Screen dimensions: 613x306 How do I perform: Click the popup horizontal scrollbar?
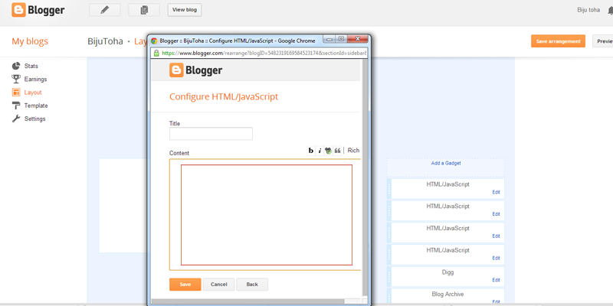click(247, 301)
